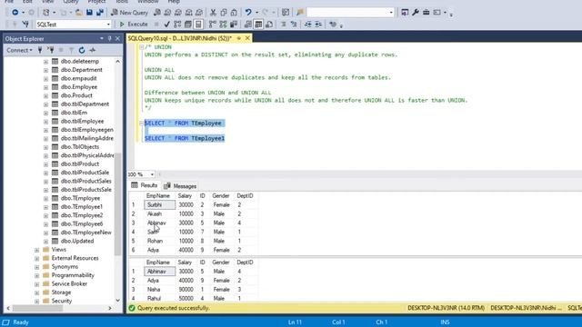
Task: Click the Query Options icon
Action: 188,25
